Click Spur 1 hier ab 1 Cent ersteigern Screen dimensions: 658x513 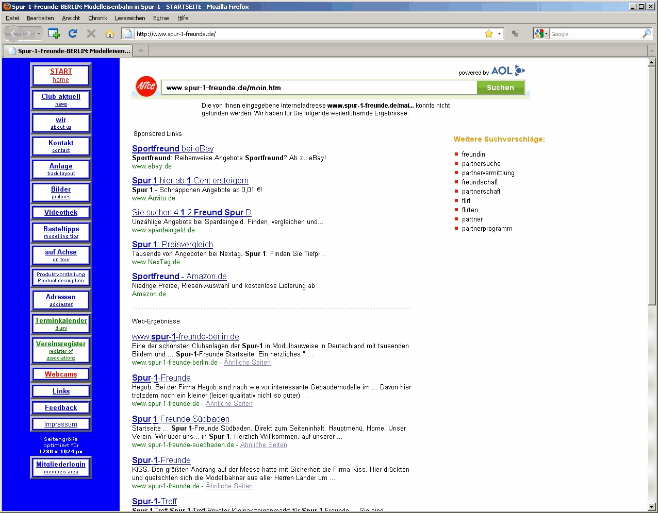[190, 181]
